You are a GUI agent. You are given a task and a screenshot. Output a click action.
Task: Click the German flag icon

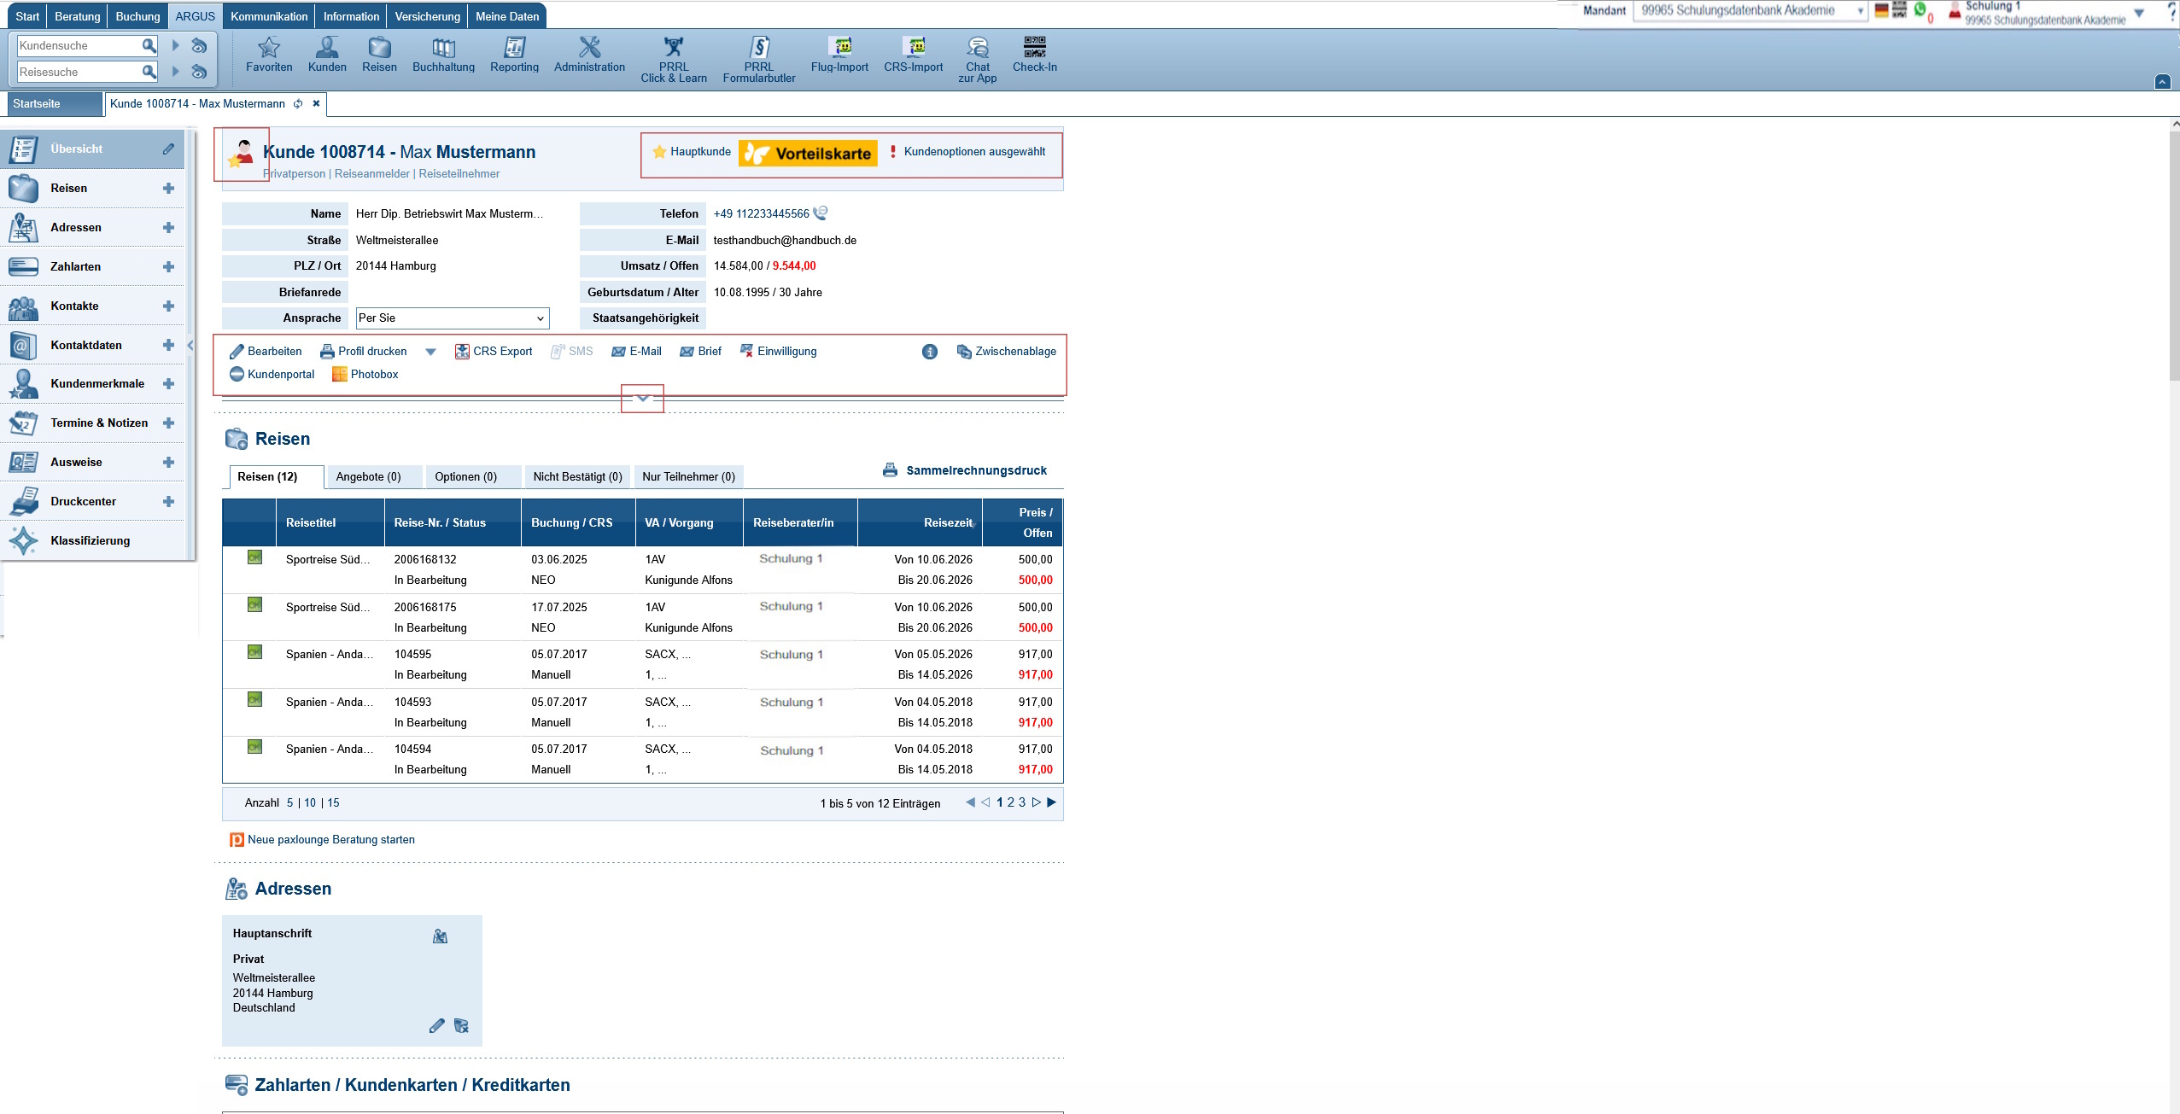click(1881, 10)
